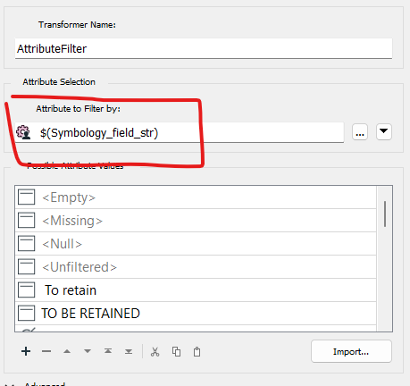410x386 pixels.
Task: Move selected value to bottom
Action: point(129,351)
